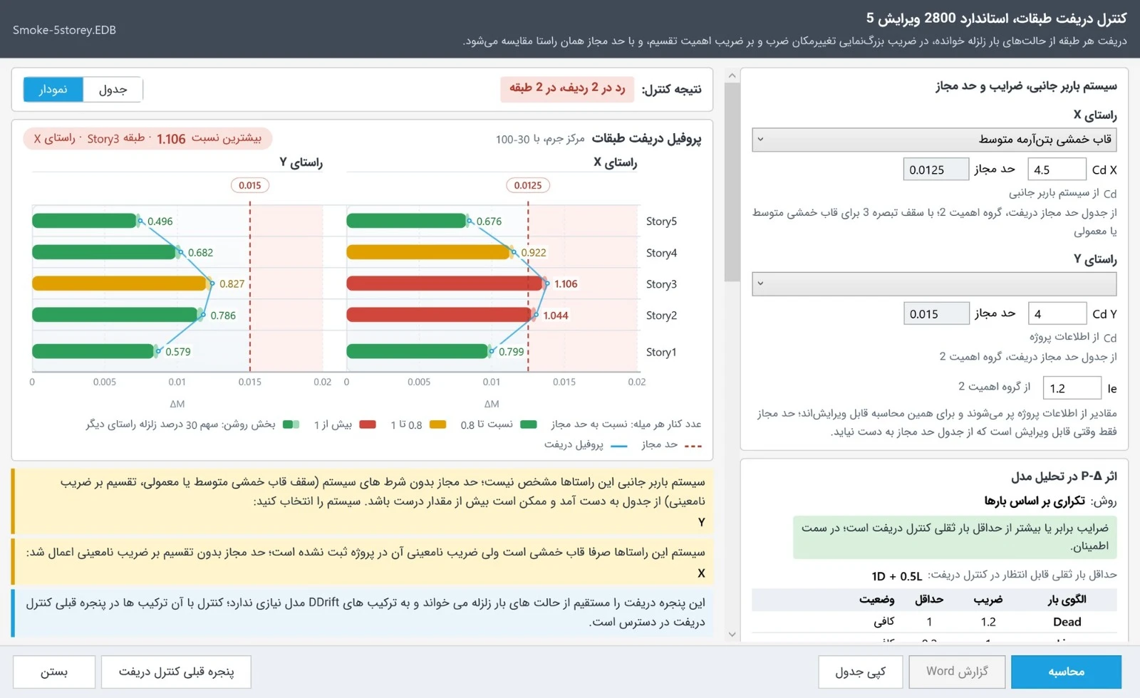
Task: Click the scrollbar up arrow of left panel
Action: click(x=732, y=75)
